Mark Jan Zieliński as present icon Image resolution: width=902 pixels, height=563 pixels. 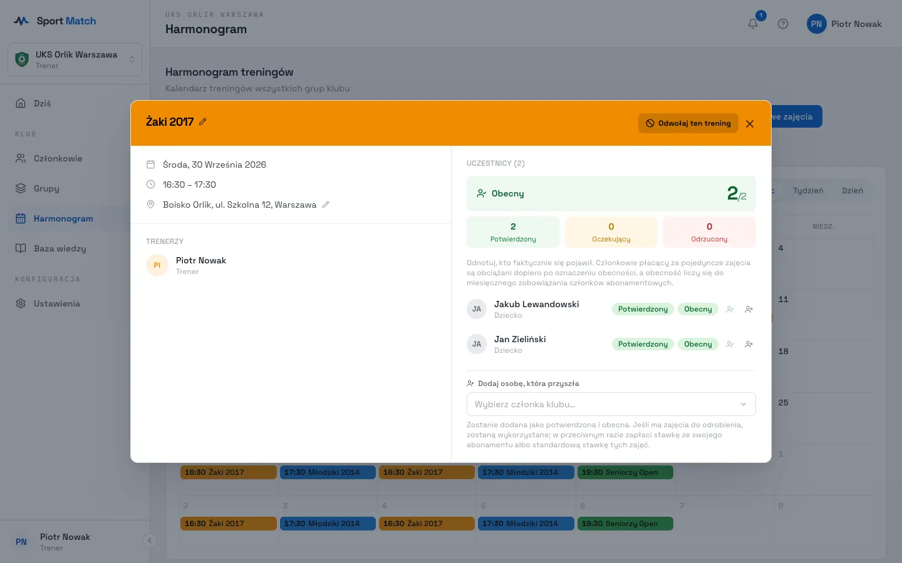click(730, 344)
